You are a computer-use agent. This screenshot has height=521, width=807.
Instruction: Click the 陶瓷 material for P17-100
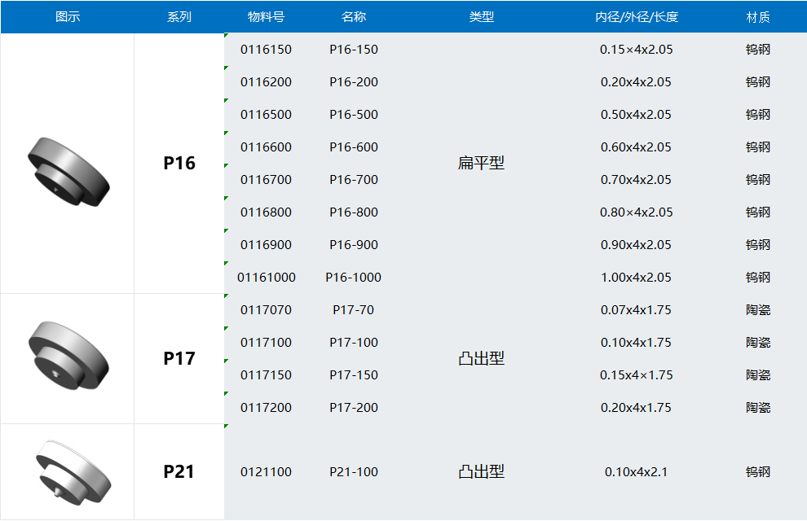click(x=758, y=343)
